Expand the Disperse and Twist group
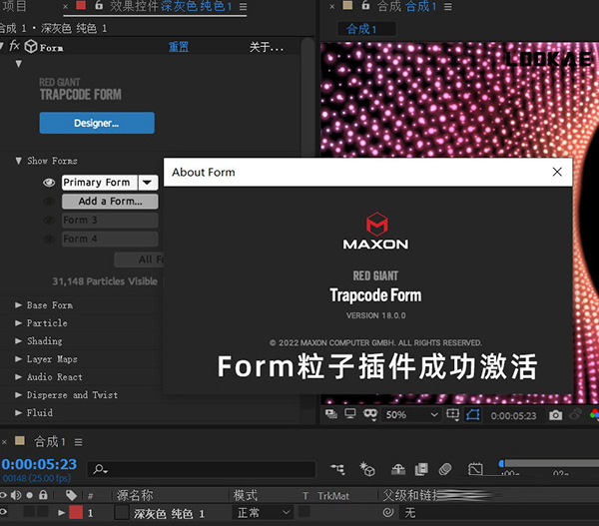The width and height of the screenshot is (599, 526). (x=18, y=394)
